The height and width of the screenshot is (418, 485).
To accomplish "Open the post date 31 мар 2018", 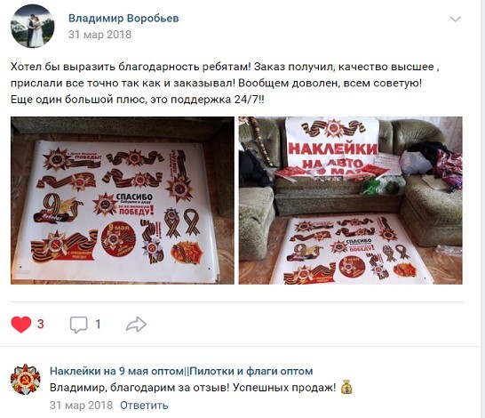I will coord(99,35).
